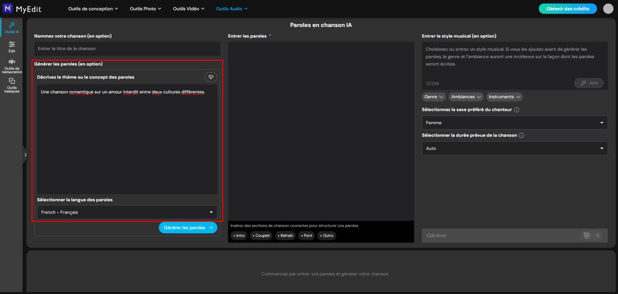The height and width of the screenshot is (294, 618).
Task: Click the -5 credits cost indicator
Action: coord(592,236)
